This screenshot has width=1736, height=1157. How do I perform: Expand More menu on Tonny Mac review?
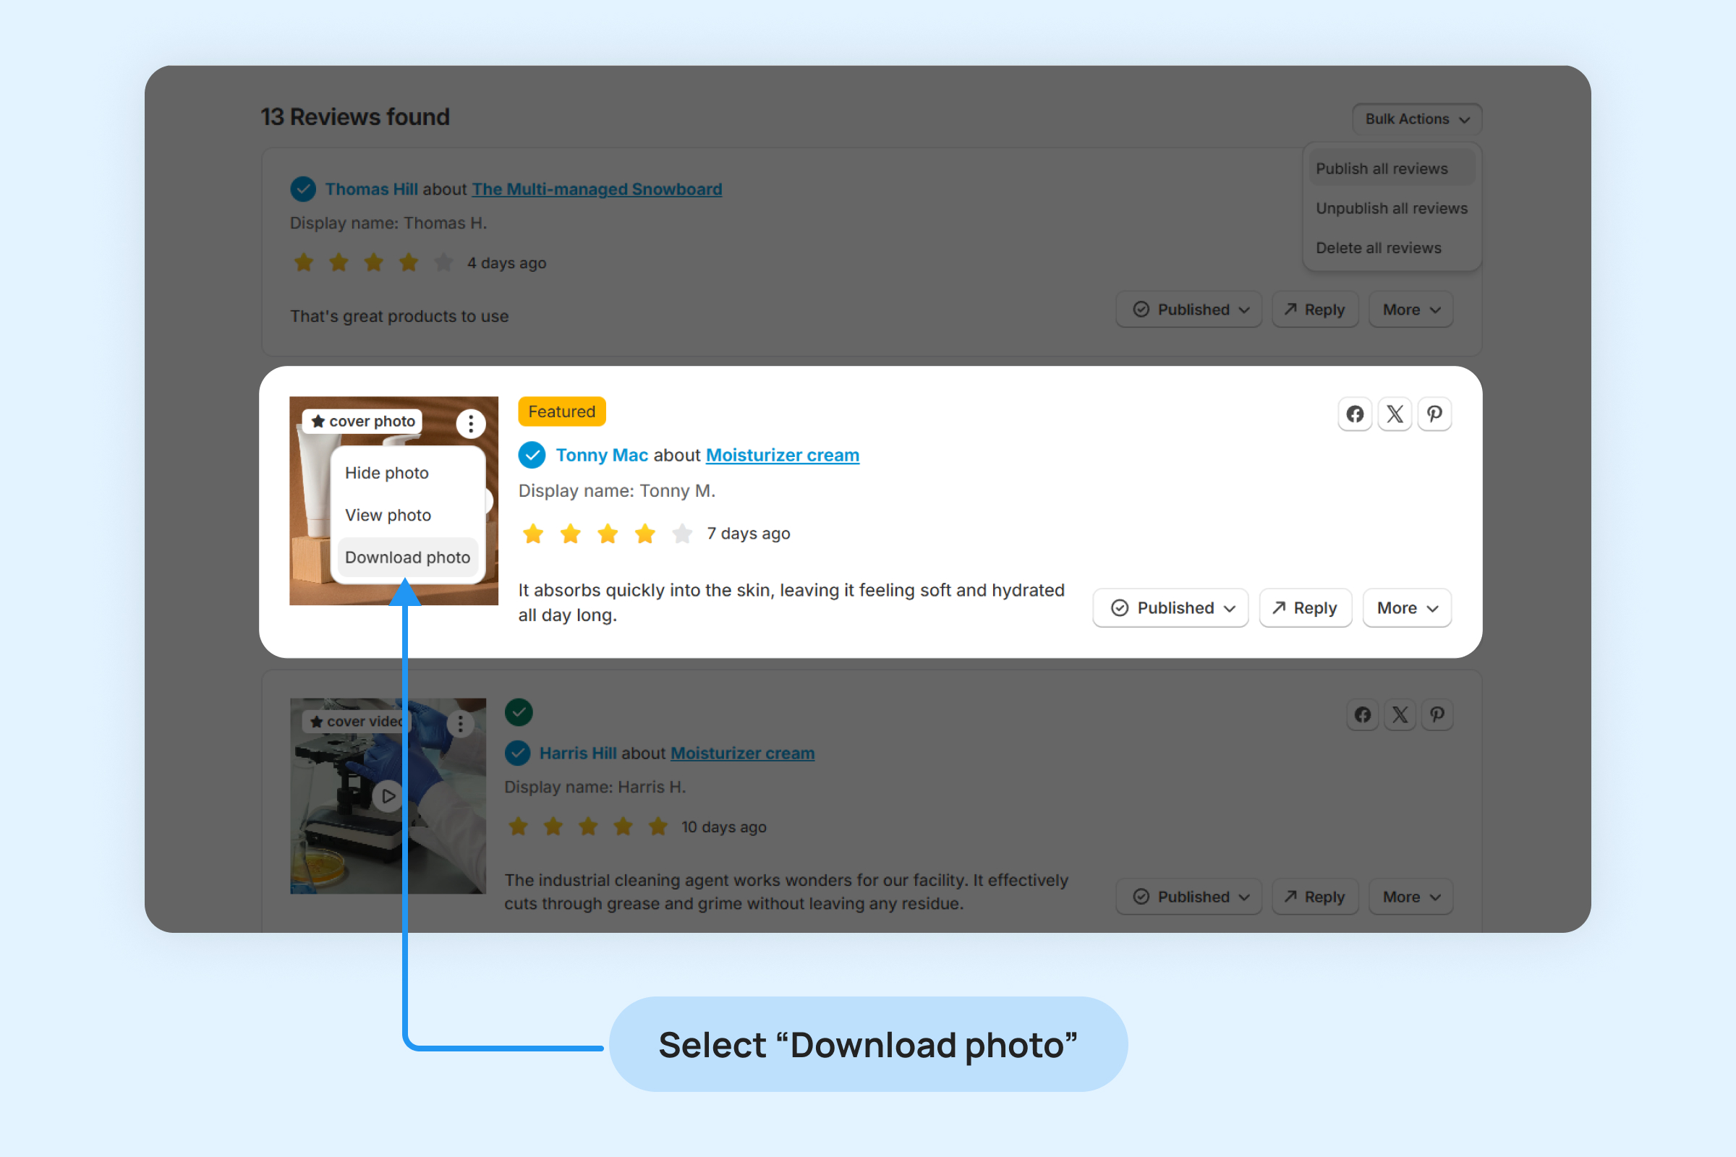(x=1407, y=608)
